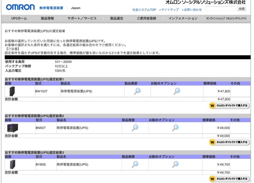Open the 製品選定 menu item
Viewport: 254px width, 183px height.
(x=117, y=18)
